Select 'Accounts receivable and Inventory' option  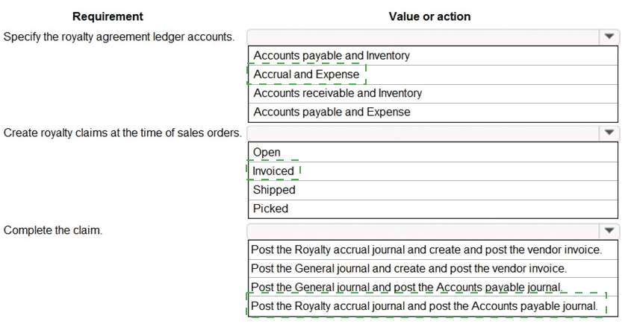338,93
